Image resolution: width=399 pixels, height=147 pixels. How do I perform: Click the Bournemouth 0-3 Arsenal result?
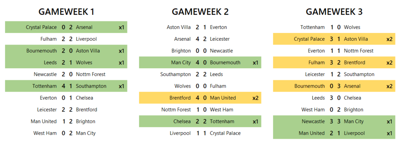pyautogui.click(x=334, y=86)
